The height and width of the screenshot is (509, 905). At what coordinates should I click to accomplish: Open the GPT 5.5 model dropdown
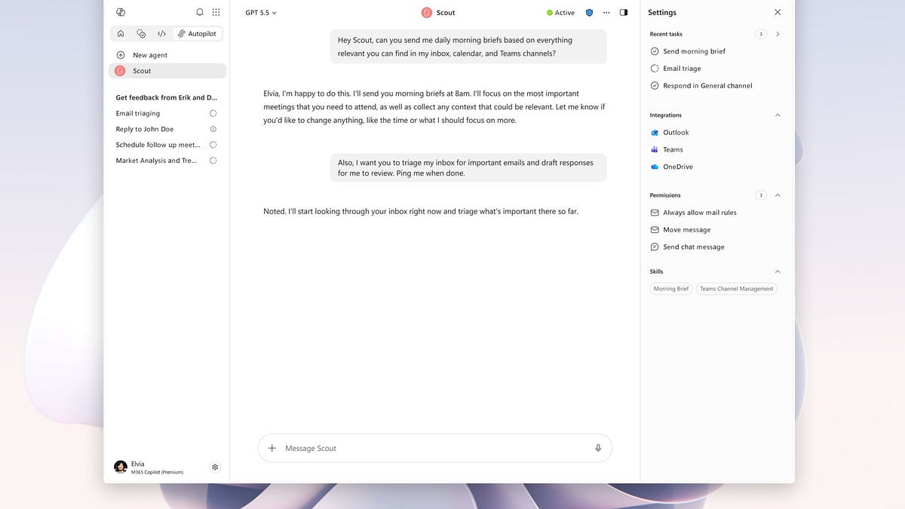pyautogui.click(x=261, y=13)
